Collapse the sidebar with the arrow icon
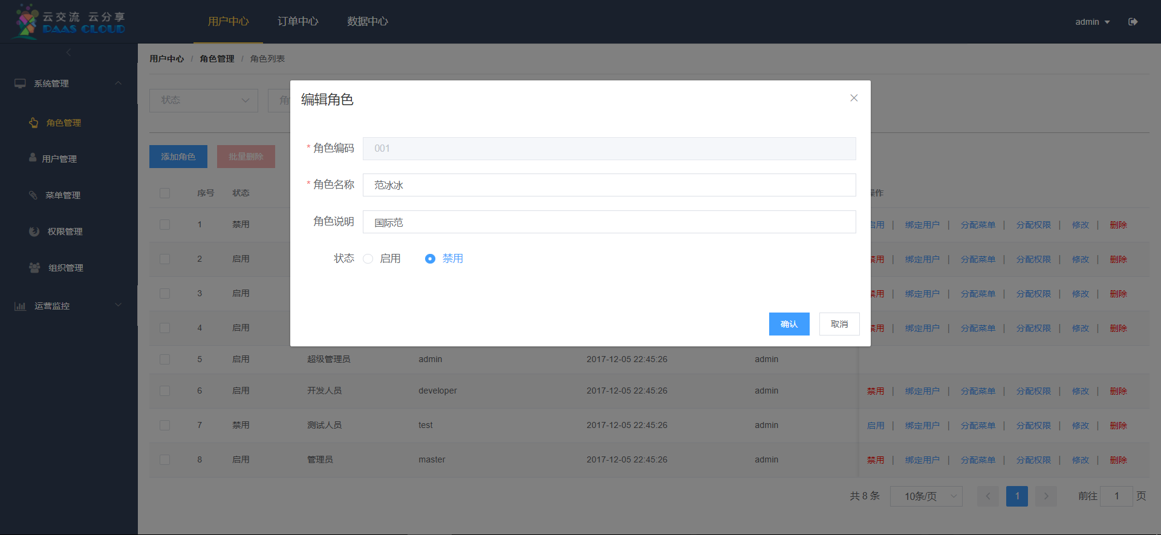 [68, 53]
